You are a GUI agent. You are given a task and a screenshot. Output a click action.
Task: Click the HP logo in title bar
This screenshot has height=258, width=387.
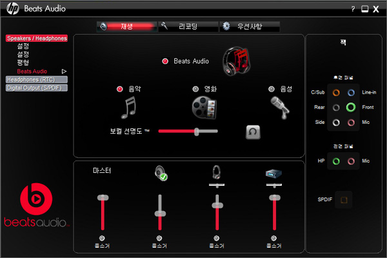pos(13,8)
